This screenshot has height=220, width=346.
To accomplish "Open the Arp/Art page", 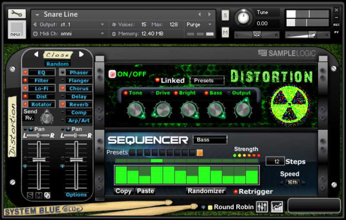I will [x=79, y=121].
